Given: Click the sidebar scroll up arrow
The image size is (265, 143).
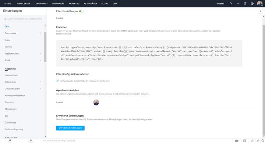Looking at the screenshot, I should click(x=45, y=25).
